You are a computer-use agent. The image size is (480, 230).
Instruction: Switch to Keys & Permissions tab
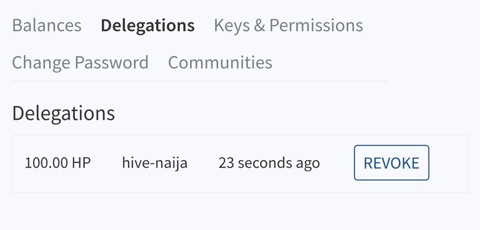[x=288, y=26]
